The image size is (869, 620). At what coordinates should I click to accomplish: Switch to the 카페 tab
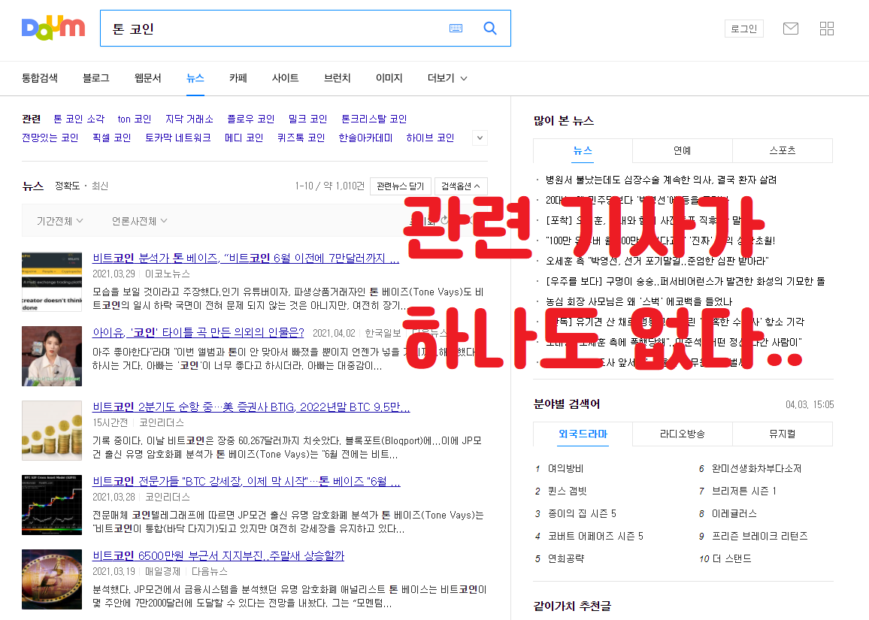click(x=238, y=78)
